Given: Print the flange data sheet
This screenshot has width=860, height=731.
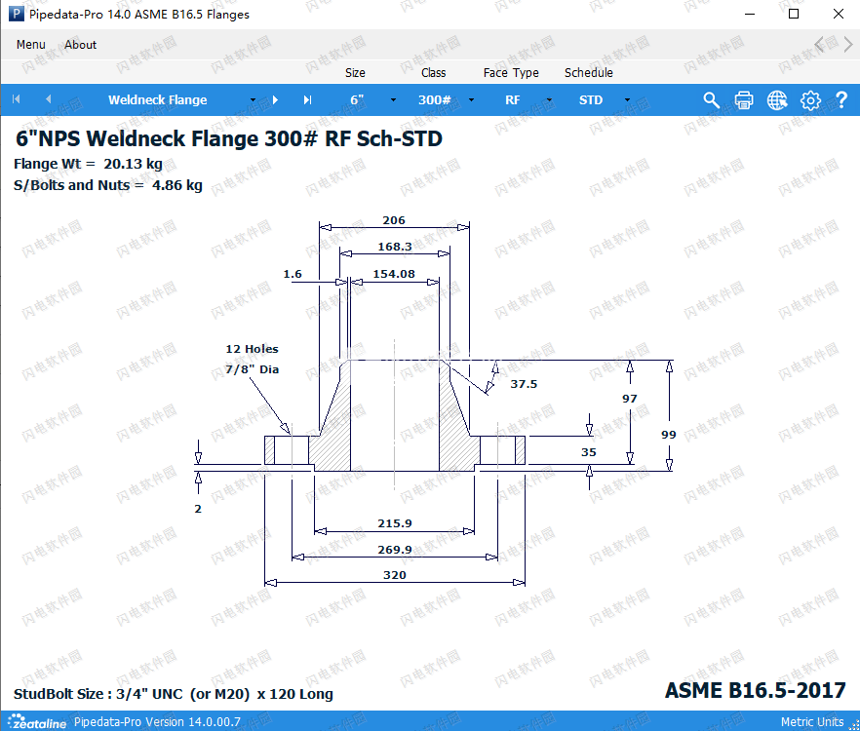Looking at the screenshot, I should 744,99.
